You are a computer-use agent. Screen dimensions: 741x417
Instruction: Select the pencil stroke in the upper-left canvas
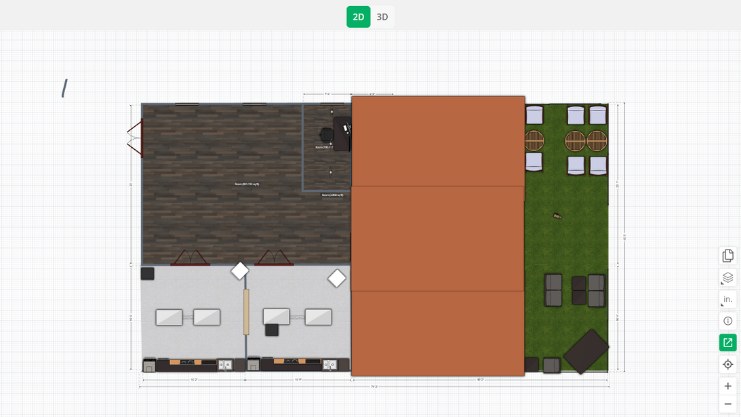[64, 88]
